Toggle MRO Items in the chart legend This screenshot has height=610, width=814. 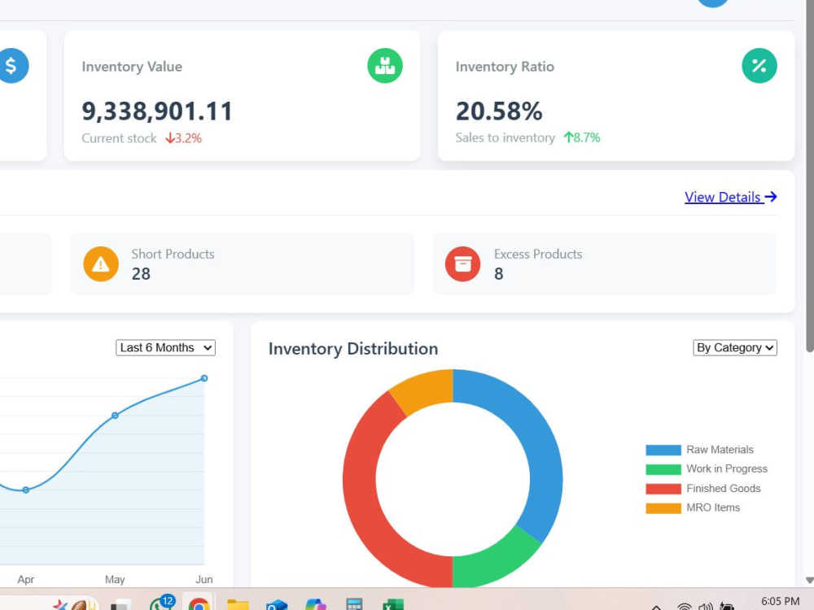coord(693,508)
